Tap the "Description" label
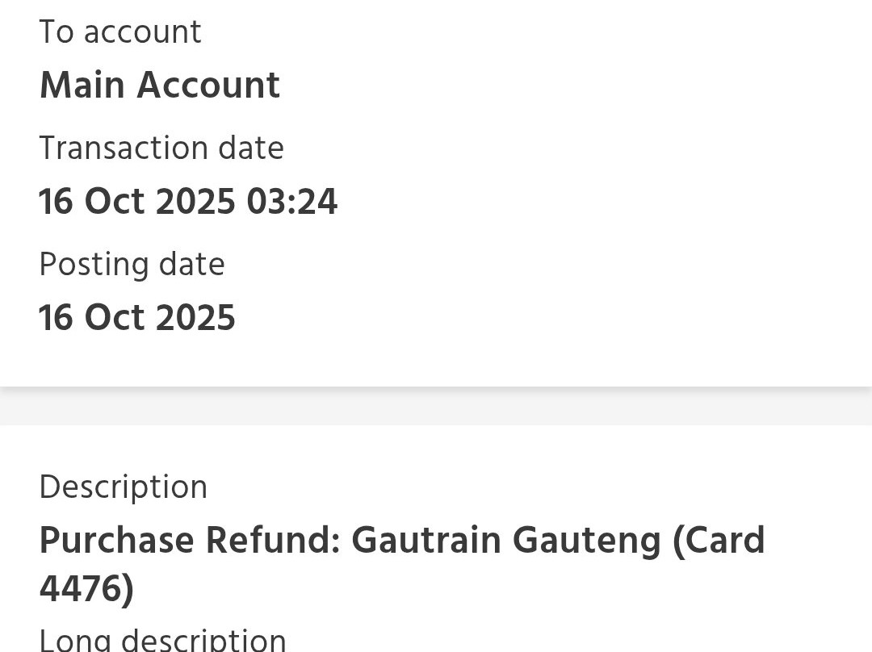 (x=124, y=487)
